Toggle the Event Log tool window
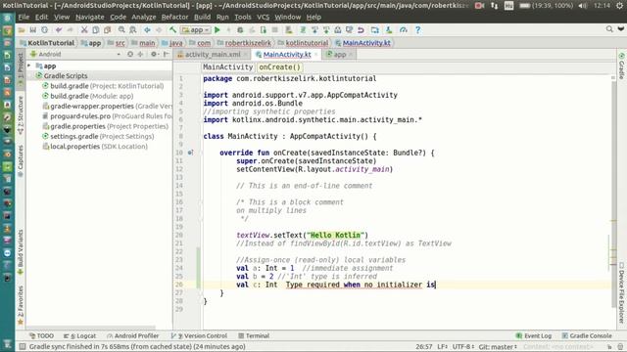This screenshot has height=352, width=627. click(534, 335)
